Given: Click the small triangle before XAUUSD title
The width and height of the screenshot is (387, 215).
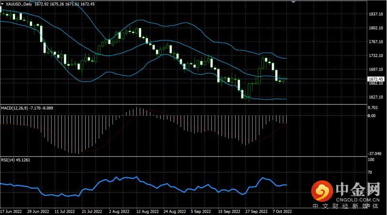Looking at the screenshot, I should tap(2, 4).
